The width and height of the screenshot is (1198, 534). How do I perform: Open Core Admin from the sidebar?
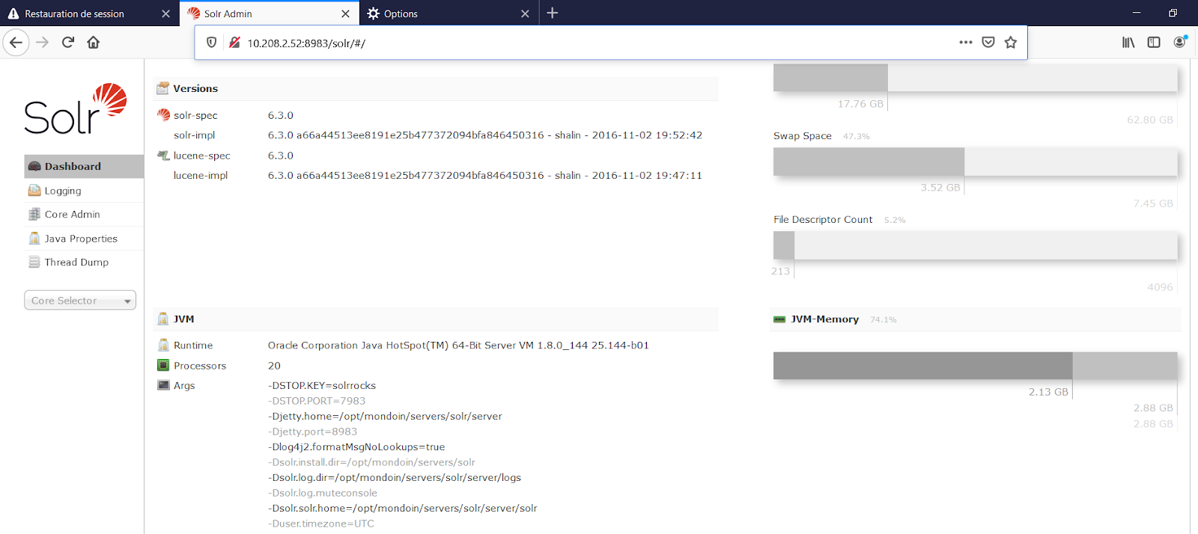coord(72,215)
